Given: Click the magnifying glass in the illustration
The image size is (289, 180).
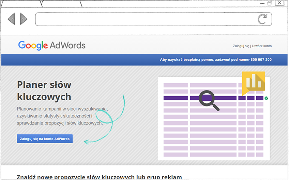Looking at the screenshot, I should pyautogui.click(x=209, y=100).
